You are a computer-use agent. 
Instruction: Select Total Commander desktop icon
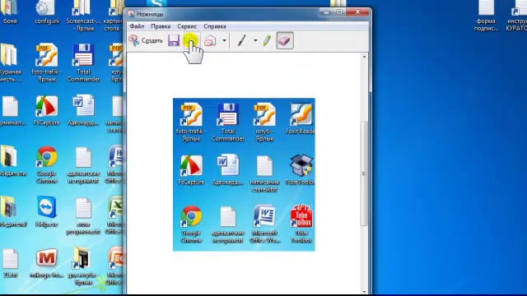(x=83, y=63)
